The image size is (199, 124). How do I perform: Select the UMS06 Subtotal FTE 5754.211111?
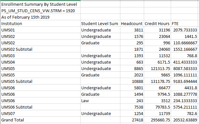[185, 107]
